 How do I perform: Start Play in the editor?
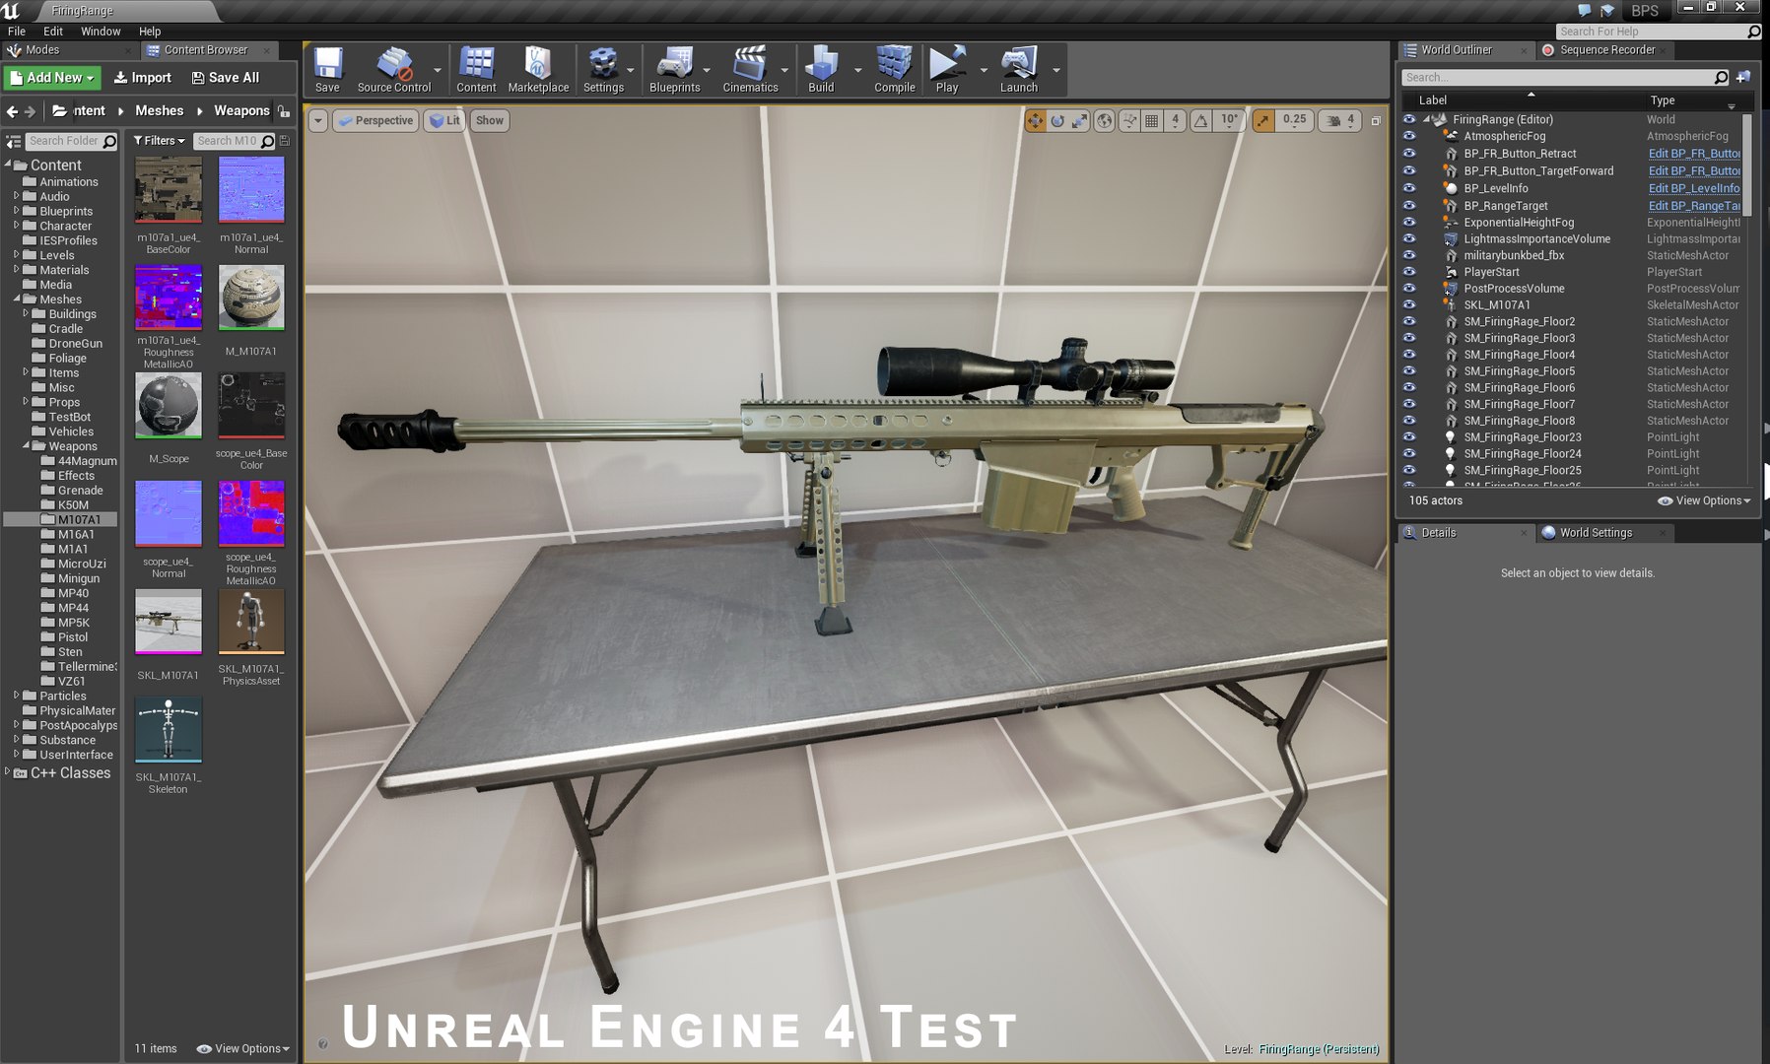click(x=947, y=69)
